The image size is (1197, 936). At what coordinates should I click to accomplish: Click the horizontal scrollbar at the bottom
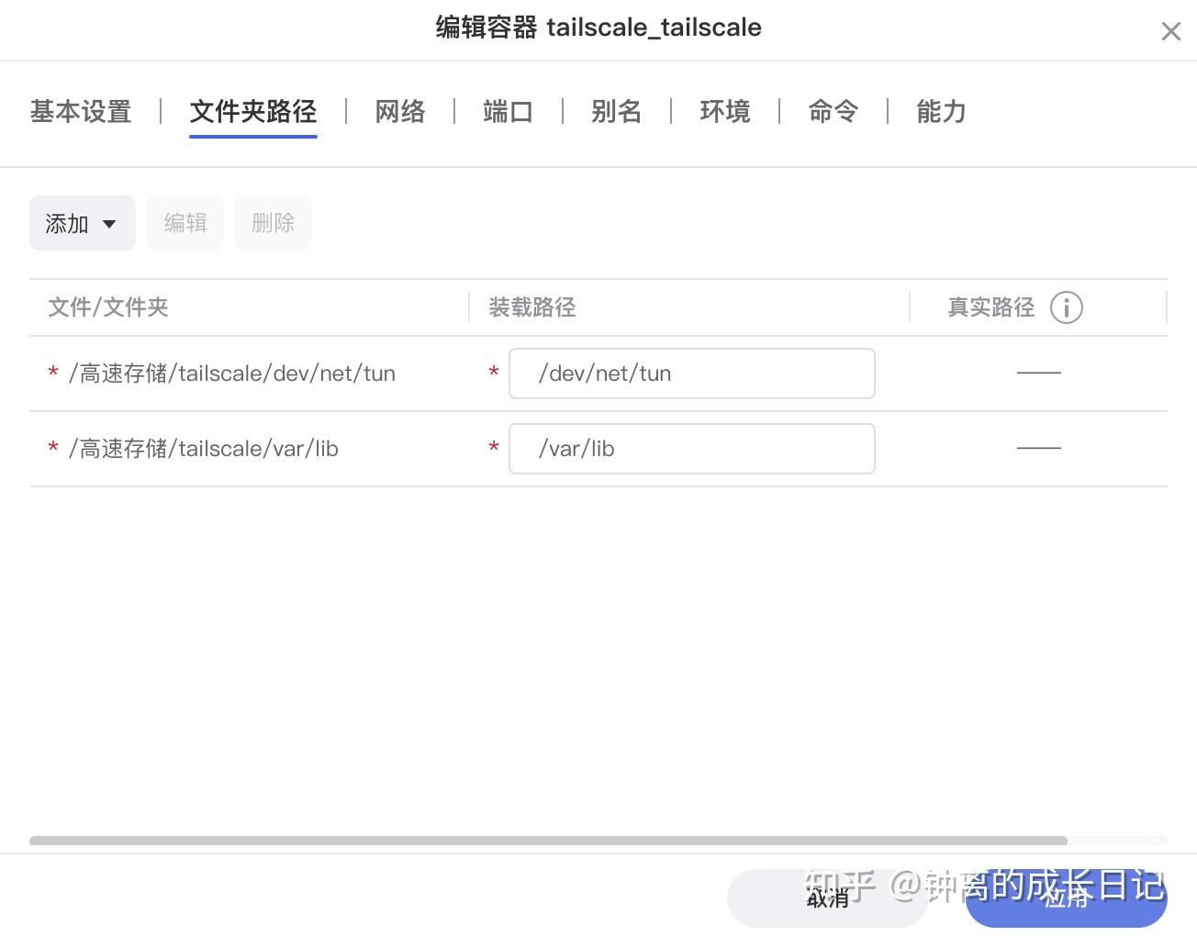(548, 841)
